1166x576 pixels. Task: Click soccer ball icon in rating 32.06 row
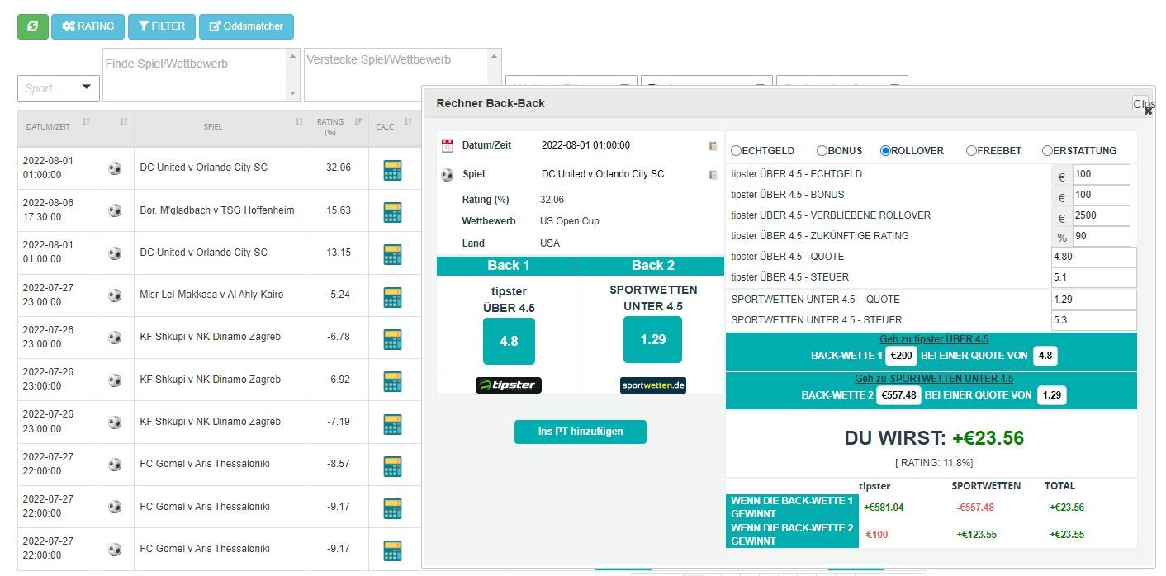point(115,168)
